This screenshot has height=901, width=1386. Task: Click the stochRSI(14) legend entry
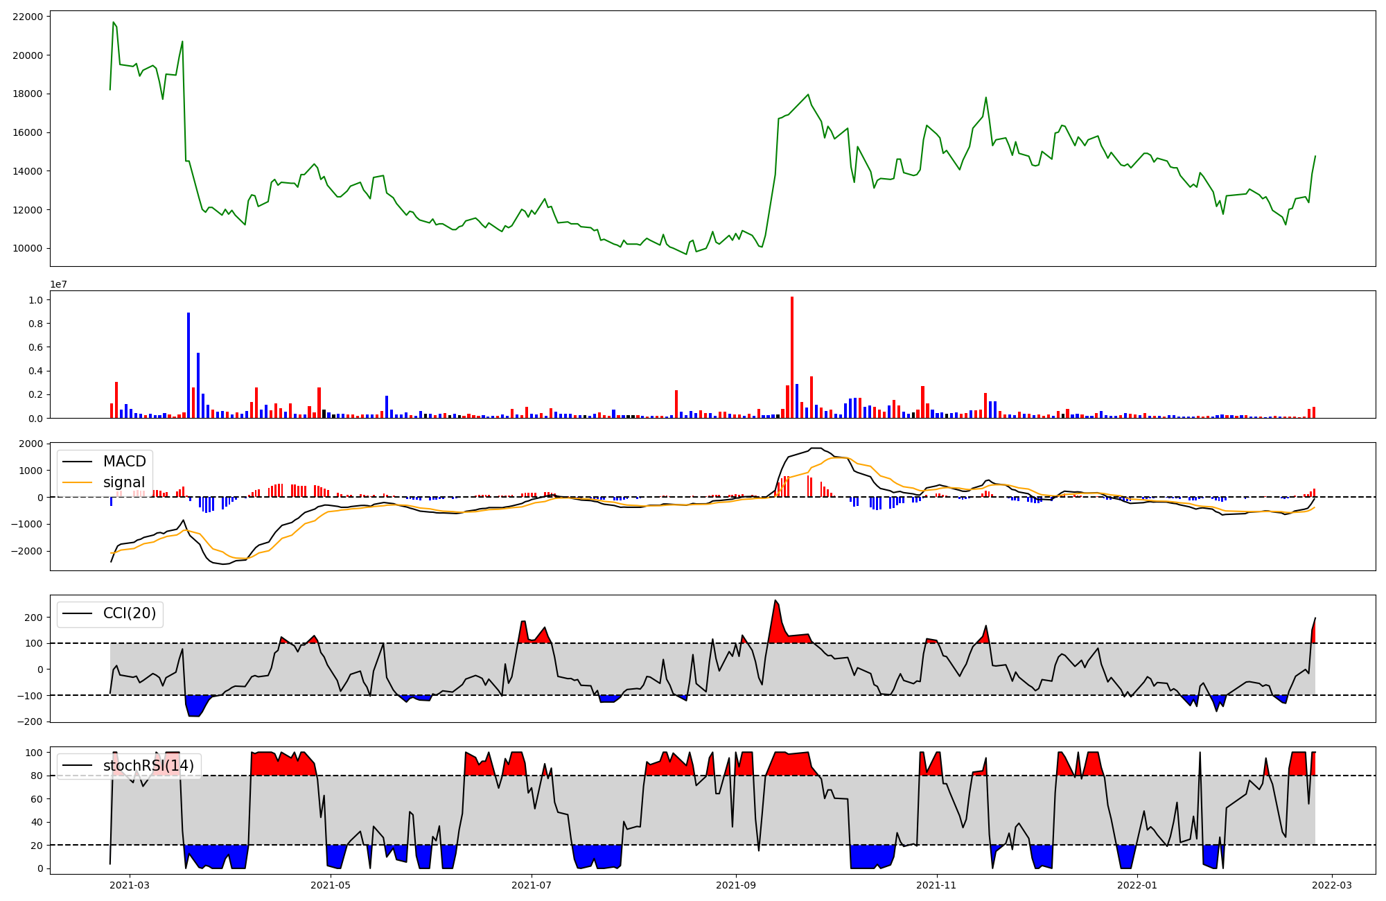point(148,766)
